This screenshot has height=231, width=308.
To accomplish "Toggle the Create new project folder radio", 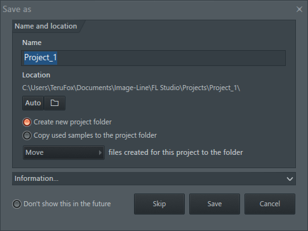I will click(x=27, y=122).
